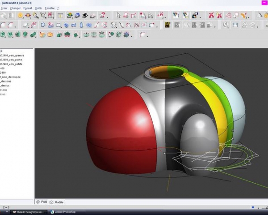The width and height of the screenshot is (268, 215).
Task: Switch to wireframe outline view mode
Action: pyautogui.click(x=93, y=15)
